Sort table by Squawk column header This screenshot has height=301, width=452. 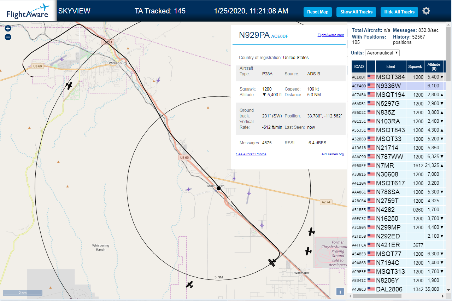tap(415, 66)
